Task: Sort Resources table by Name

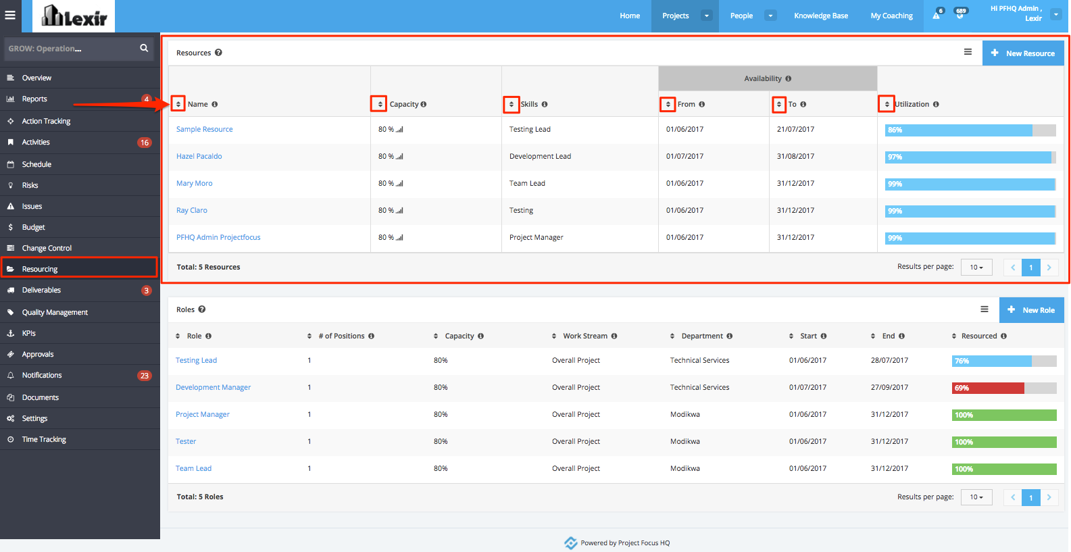Action: click(x=178, y=104)
